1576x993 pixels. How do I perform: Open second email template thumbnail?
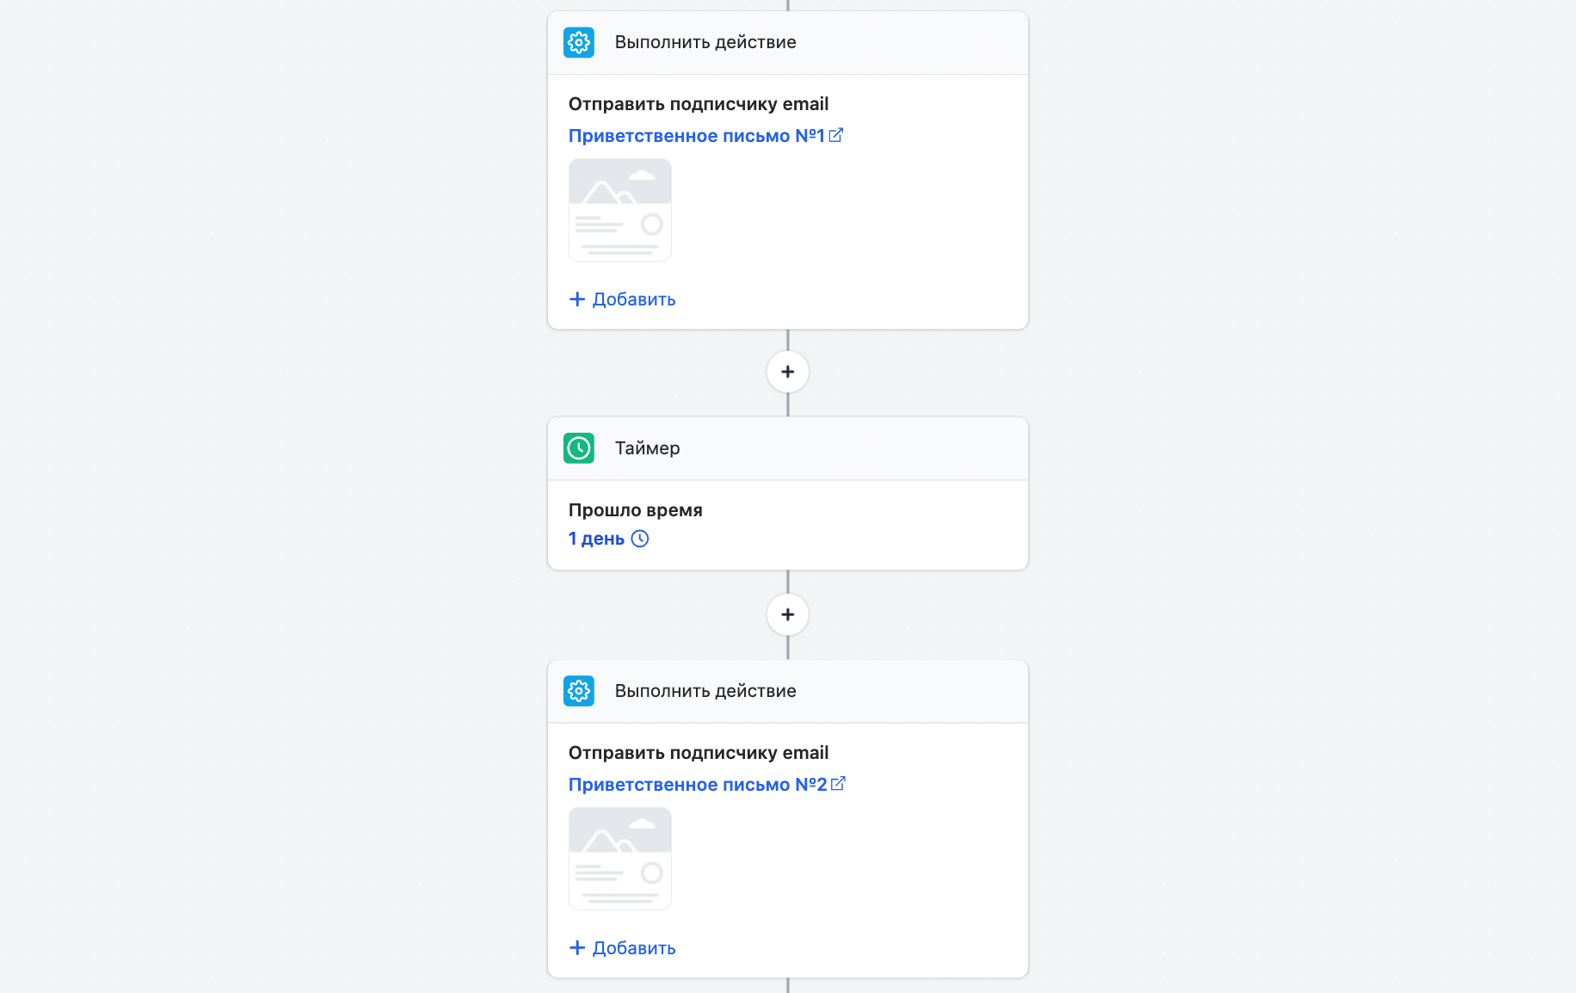point(620,859)
